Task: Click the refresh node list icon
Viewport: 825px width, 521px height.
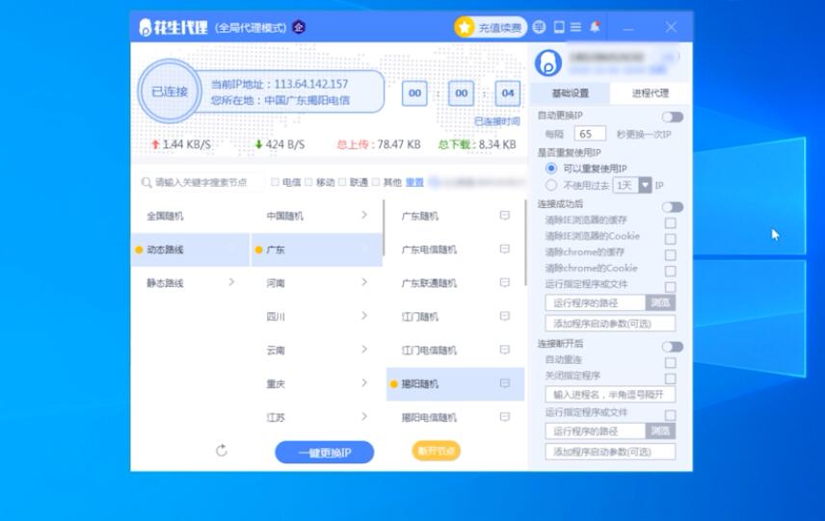Action: (x=222, y=451)
